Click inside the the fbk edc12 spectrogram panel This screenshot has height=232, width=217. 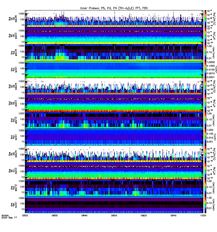[x=114, y=188]
